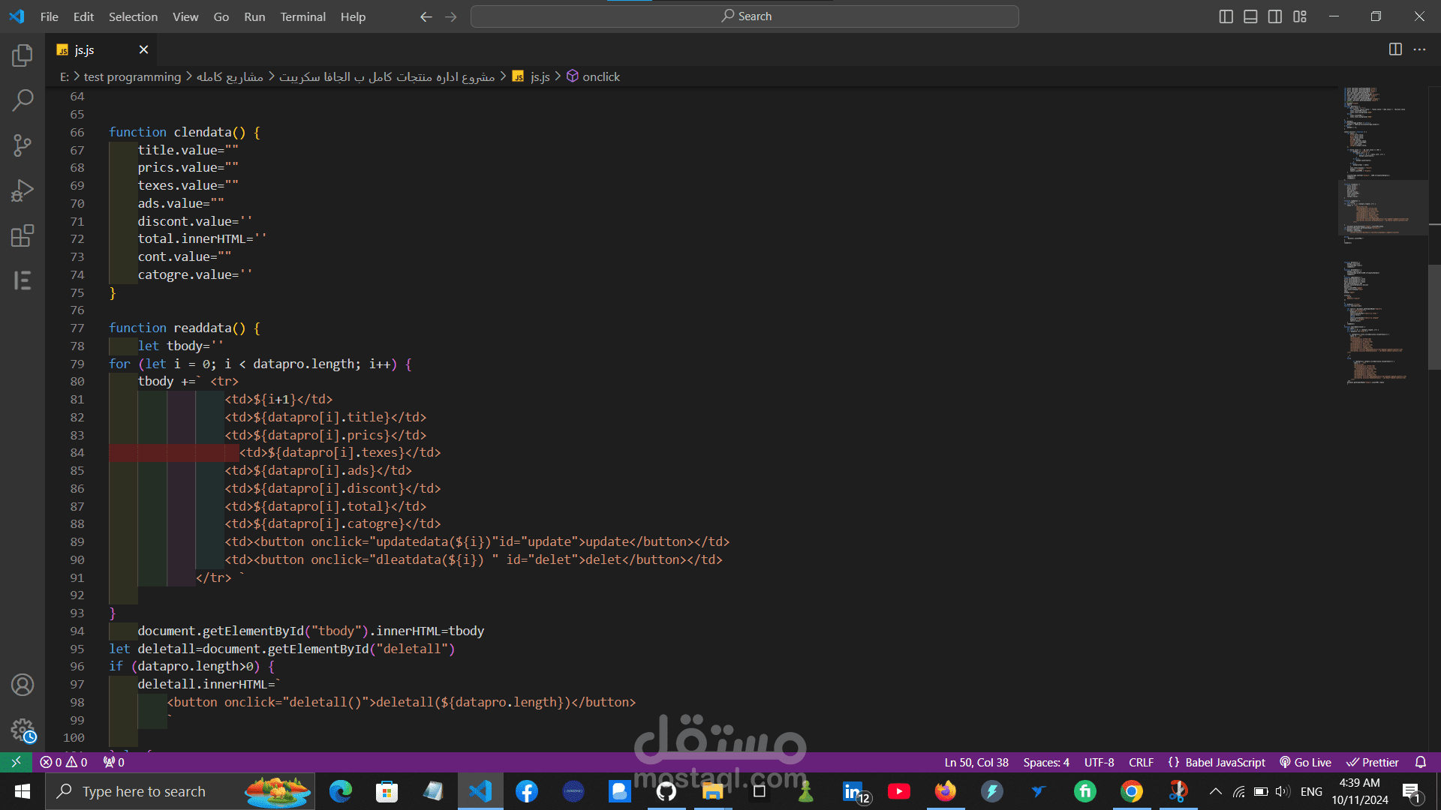Open the Terminal menu
Image resolution: width=1441 pixels, height=810 pixels.
click(302, 16)
